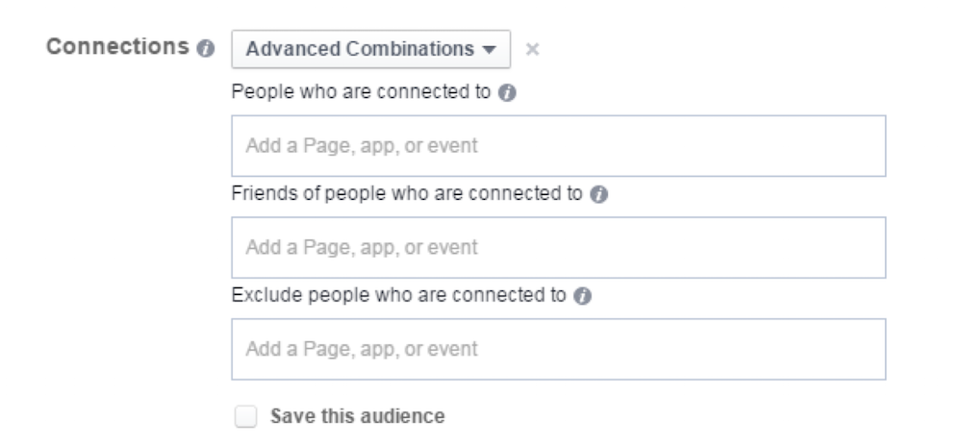
Task: Click the info icon next to Connections
Action: pyautogui.click(x=206, y=49)
